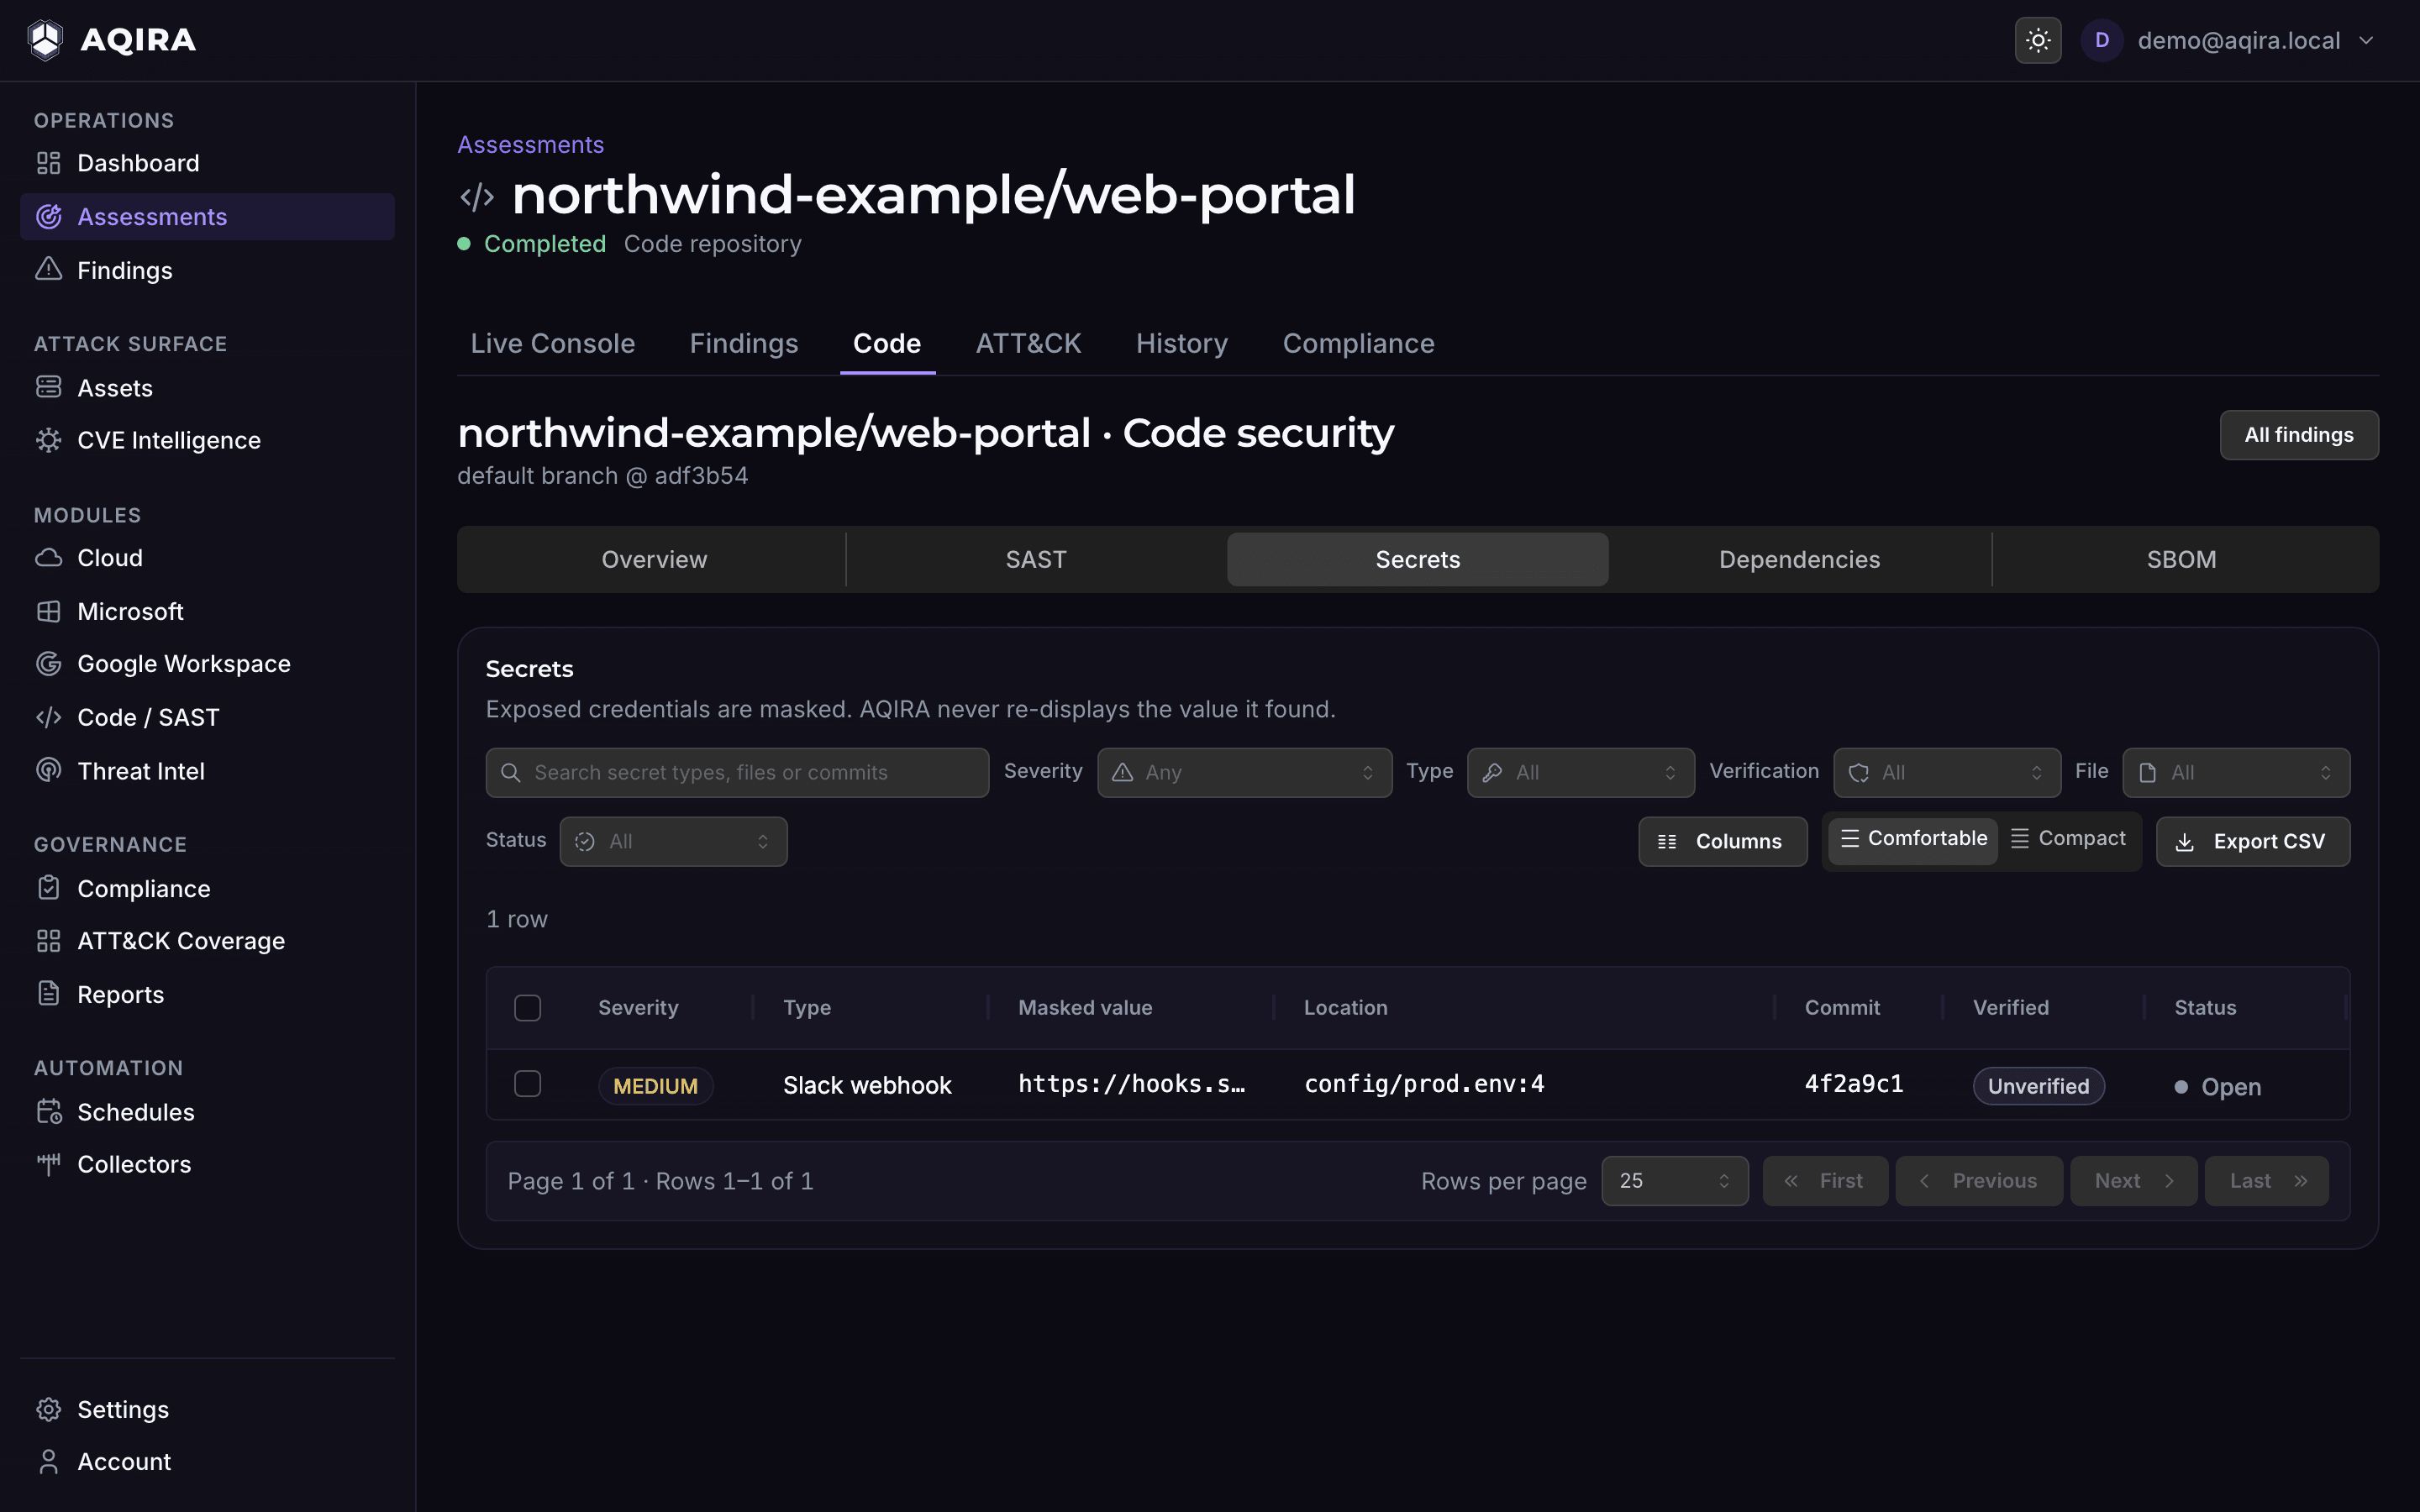
Task: Open the SBOM sub-tab
Action: [2181, 560]
